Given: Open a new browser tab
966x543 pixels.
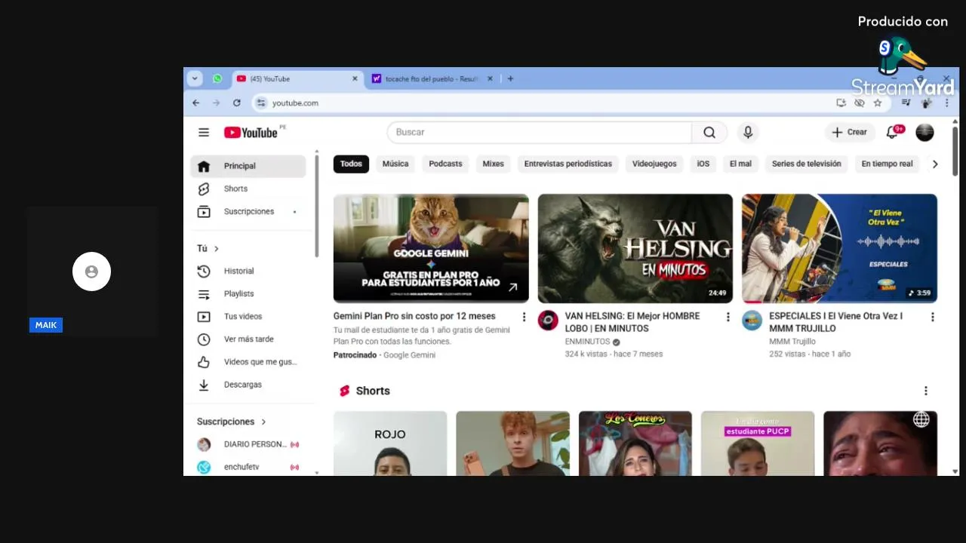Looking at the screenshot, I should [x=510, y=78].
